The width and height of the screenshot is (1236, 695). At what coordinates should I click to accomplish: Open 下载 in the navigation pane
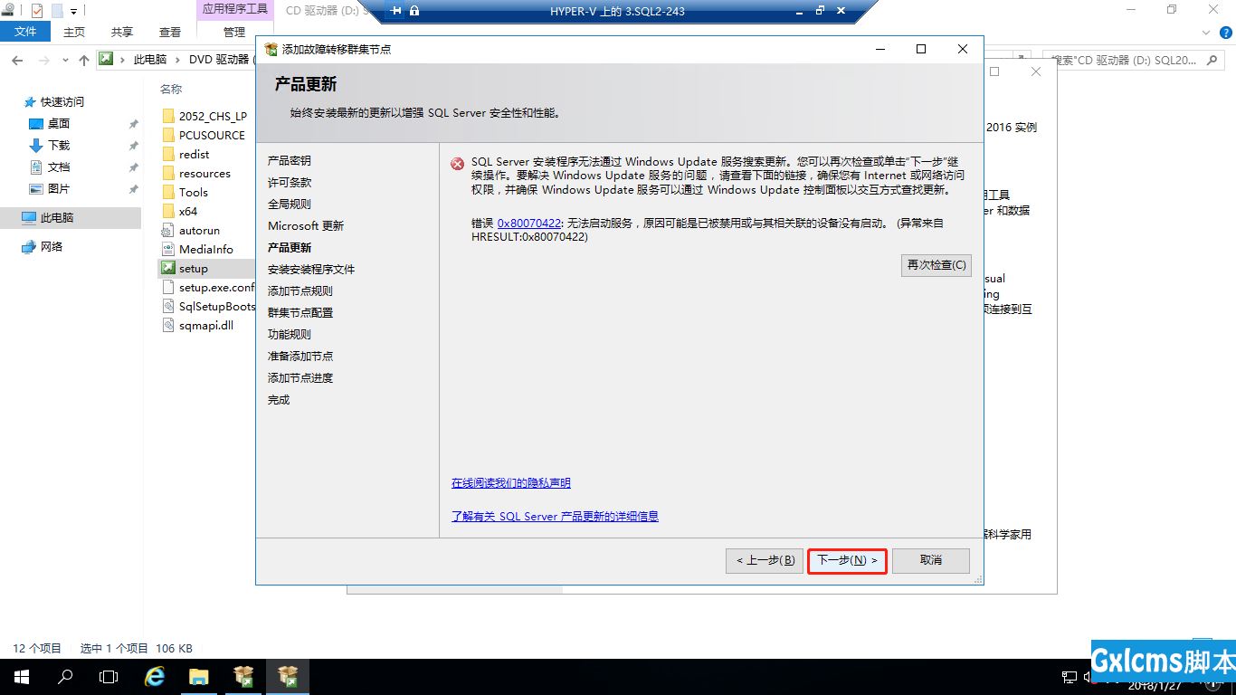[59, 146]
